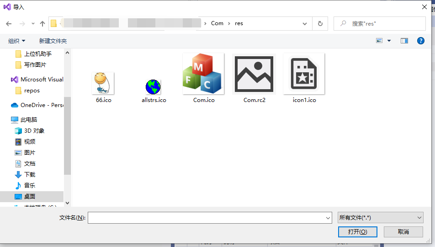Open the 上位机助手 folder in sidebar
This screenshot has height=247, width=435.
(33, 54)
